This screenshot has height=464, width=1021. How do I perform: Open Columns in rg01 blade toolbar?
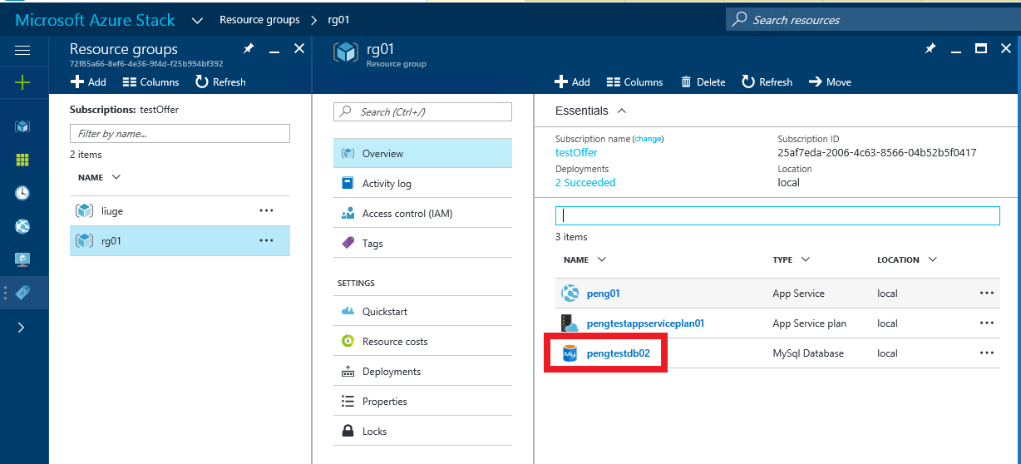(x=634, y=81)
